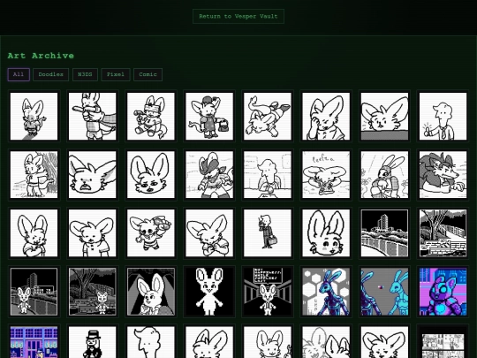View the character wearing a top hat
The width and height of the screenshot is (477, 358).
click(92, 342)
